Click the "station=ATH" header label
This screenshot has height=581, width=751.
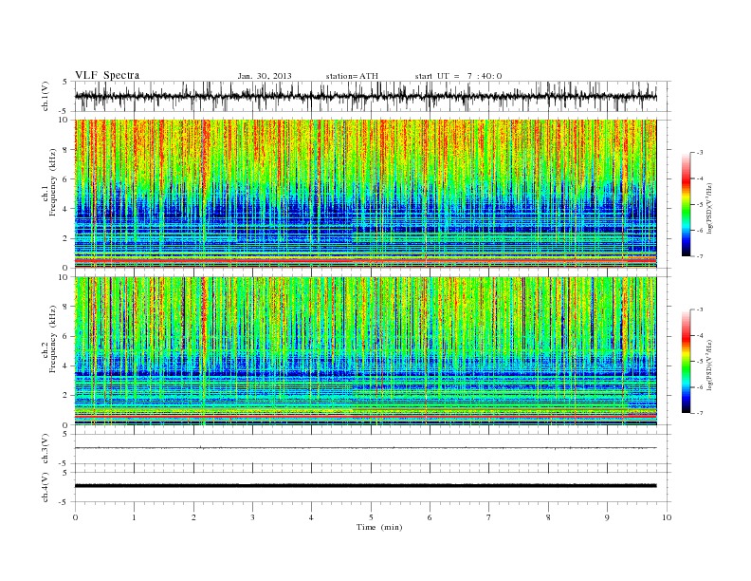pyautogui.click(x=352, y=76)
